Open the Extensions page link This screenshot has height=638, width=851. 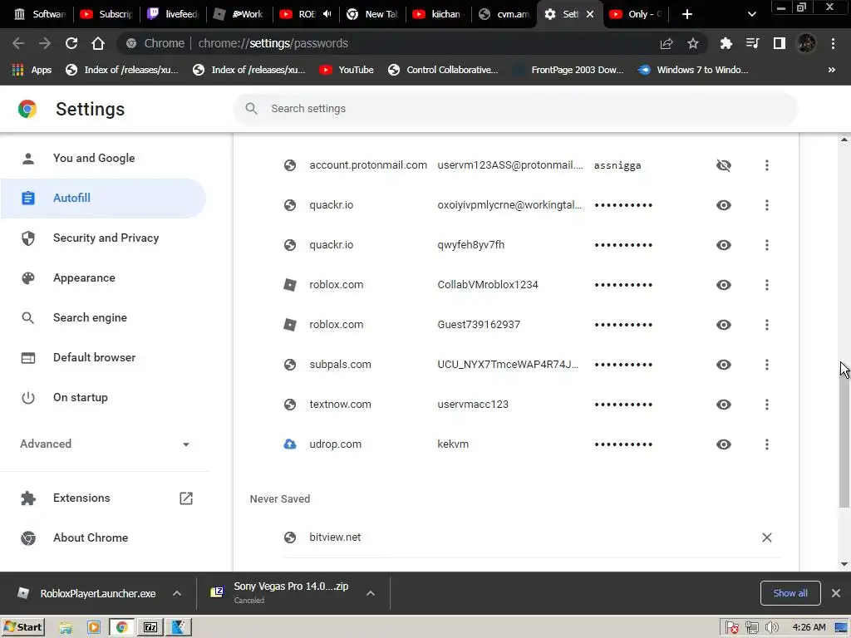pos(103,498)
